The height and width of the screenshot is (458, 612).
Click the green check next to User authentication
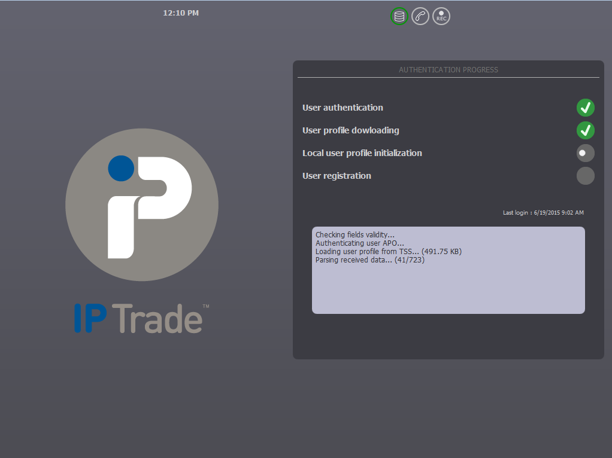586,108
